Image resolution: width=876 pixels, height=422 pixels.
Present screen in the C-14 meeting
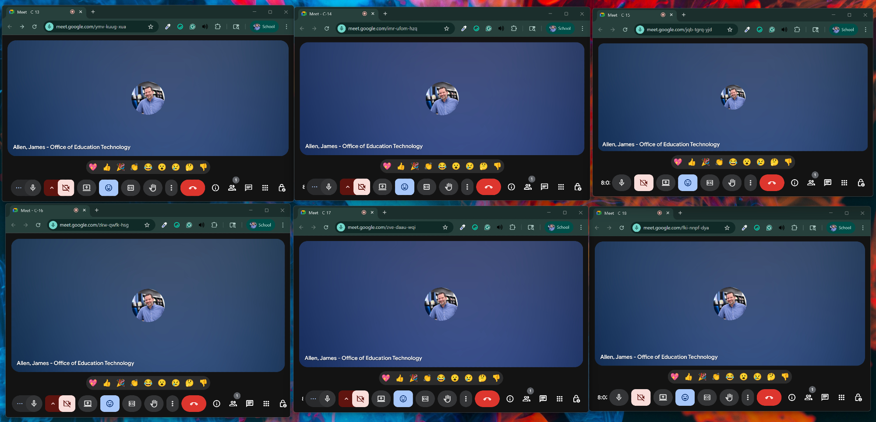[x=382, y=187]
